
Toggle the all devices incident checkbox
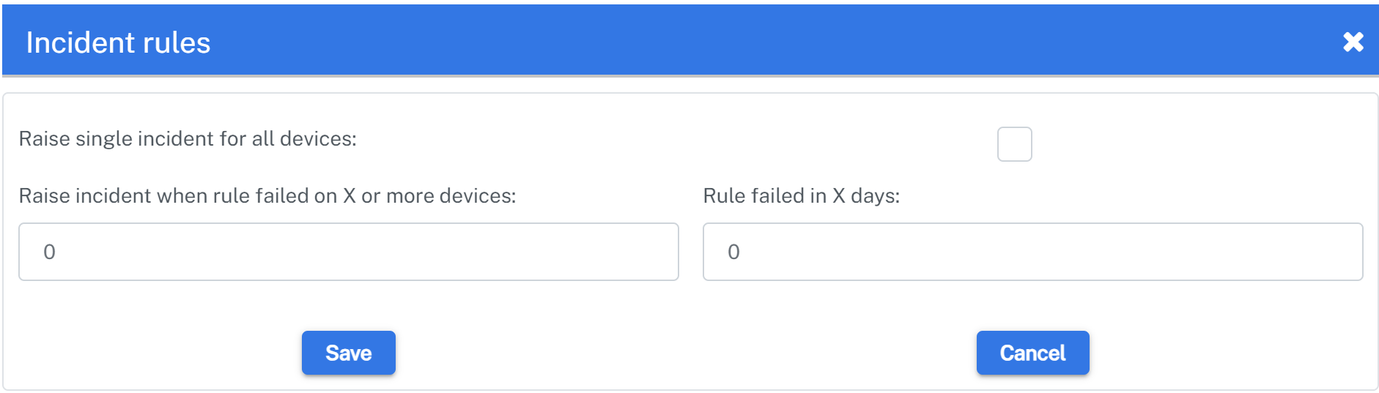click(x=1014, y=144)
